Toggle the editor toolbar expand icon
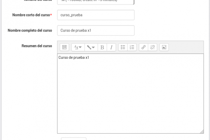The image size is (210, 140). pos(64,47)
